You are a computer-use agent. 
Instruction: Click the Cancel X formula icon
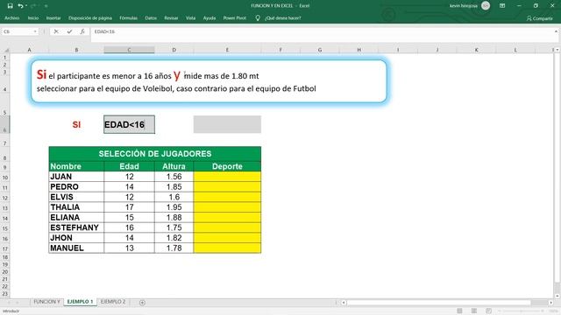[56, 31]
